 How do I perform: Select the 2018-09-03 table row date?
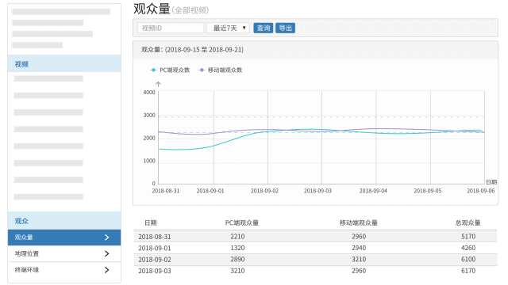click(155, 271)
